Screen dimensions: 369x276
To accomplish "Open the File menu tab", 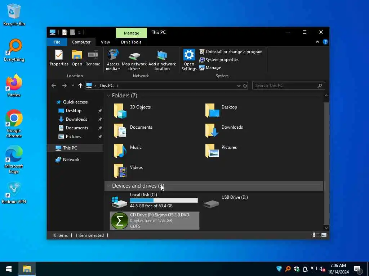I will [57, 42].
